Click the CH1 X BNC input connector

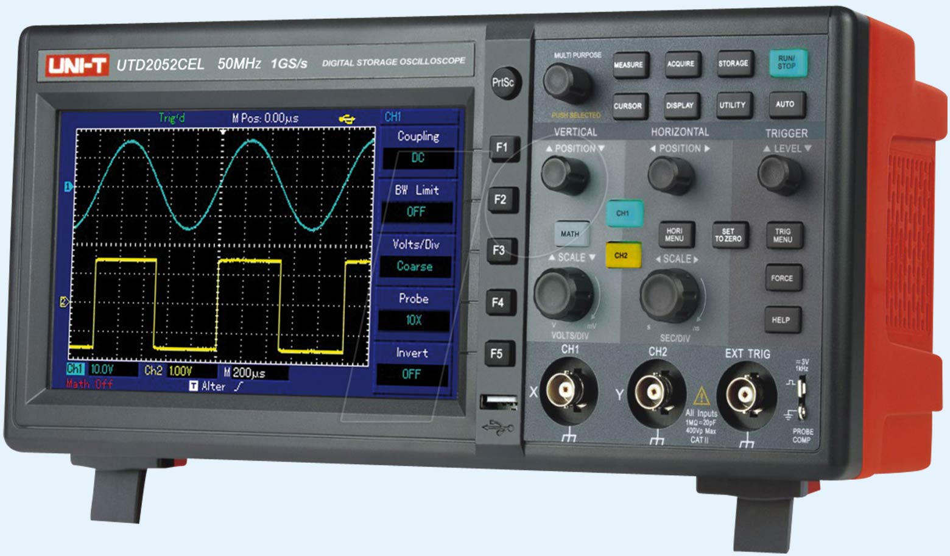click(568, 390)
